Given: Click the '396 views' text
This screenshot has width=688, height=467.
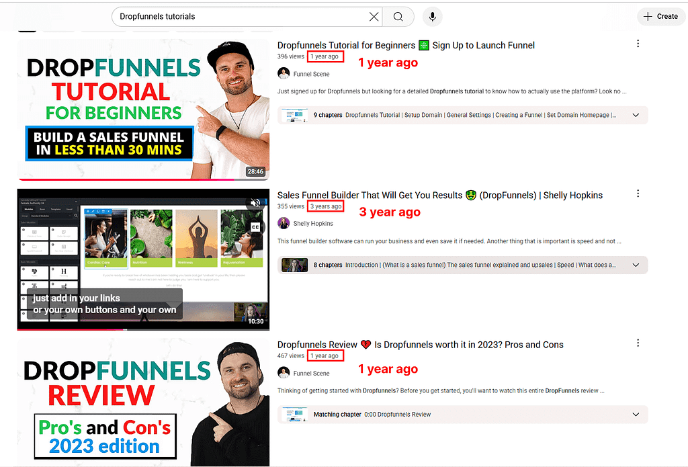Looking at the screenshot, I should coord(290,56).
